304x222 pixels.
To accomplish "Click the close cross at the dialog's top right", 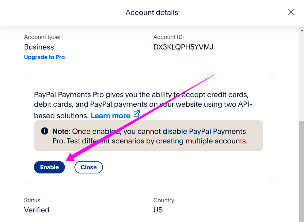I will [291, 12].
